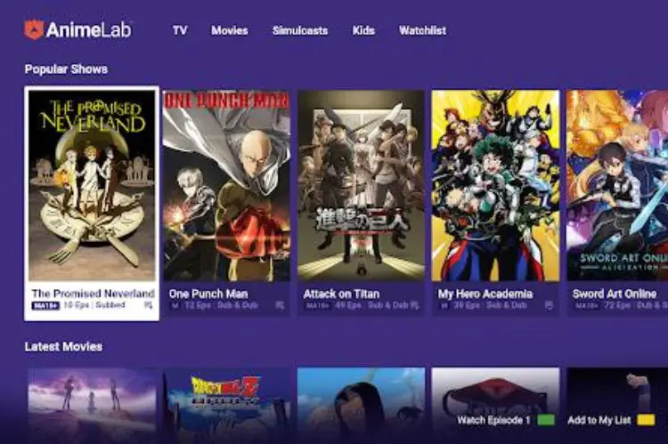668x444 pixels.
Task: Click '39 Eps | Sub & Dub' under My Hero Academia
Action: [x=490, y=305]
